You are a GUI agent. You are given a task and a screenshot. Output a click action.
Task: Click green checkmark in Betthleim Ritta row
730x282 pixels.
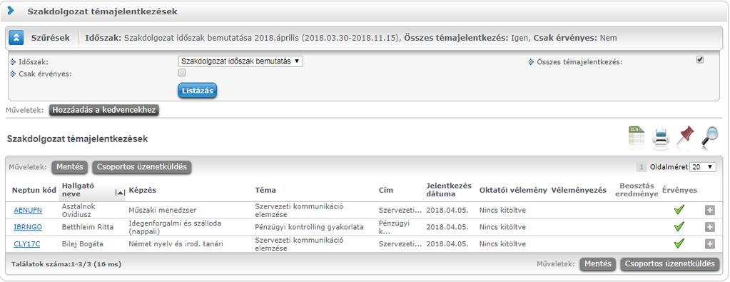click(x=679, y=226)
